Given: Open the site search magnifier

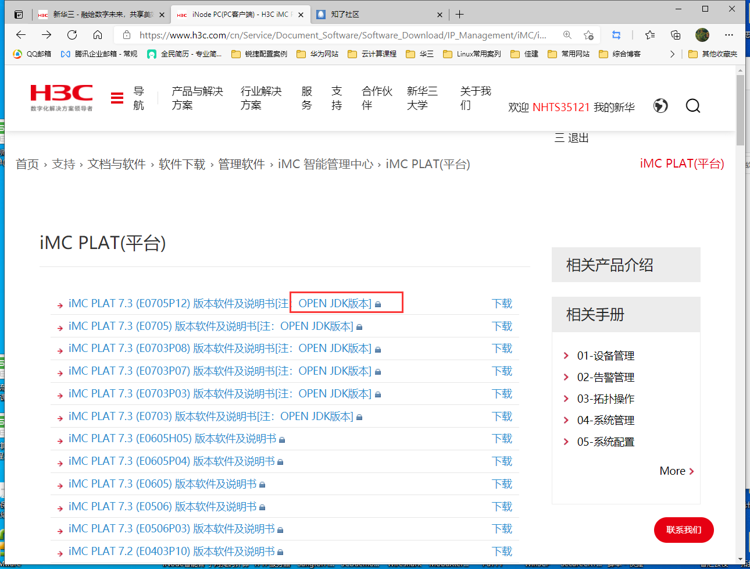Looking at the screenshot, I should coord(693,106).
